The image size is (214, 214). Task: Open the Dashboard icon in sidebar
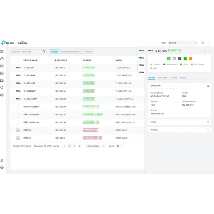click(2, 52)
